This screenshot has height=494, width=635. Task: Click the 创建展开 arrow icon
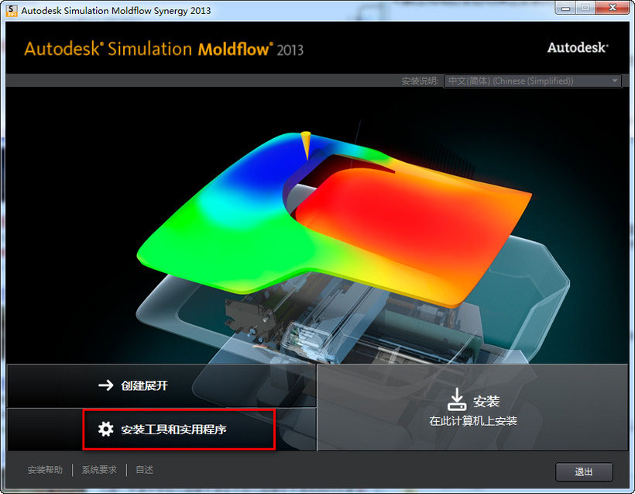(105, 385)
